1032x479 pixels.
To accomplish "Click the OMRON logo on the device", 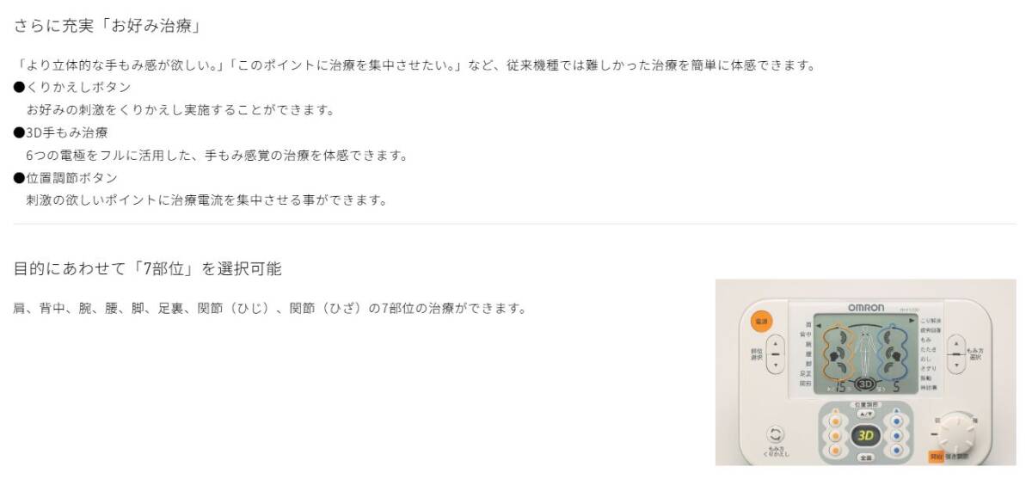I will (x=866, y=308).
